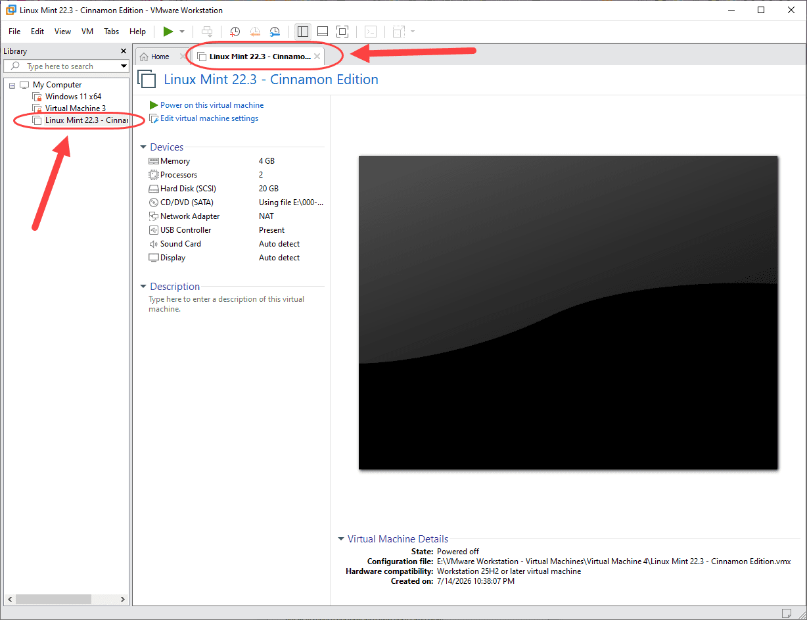Click the console view toolbar icon
Image resolution: width=807 pixels, height=620 pixels.
pyautogui.click(x=371, y=32)
